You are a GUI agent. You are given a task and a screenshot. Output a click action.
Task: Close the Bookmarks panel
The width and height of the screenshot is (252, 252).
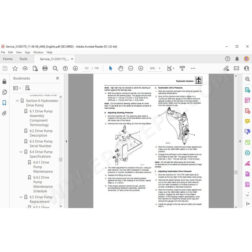point(58,78)
